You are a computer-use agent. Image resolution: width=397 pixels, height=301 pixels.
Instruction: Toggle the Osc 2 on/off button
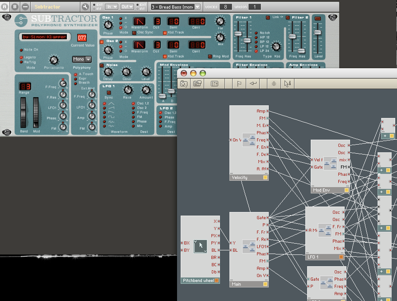click(x=102, y=42)
